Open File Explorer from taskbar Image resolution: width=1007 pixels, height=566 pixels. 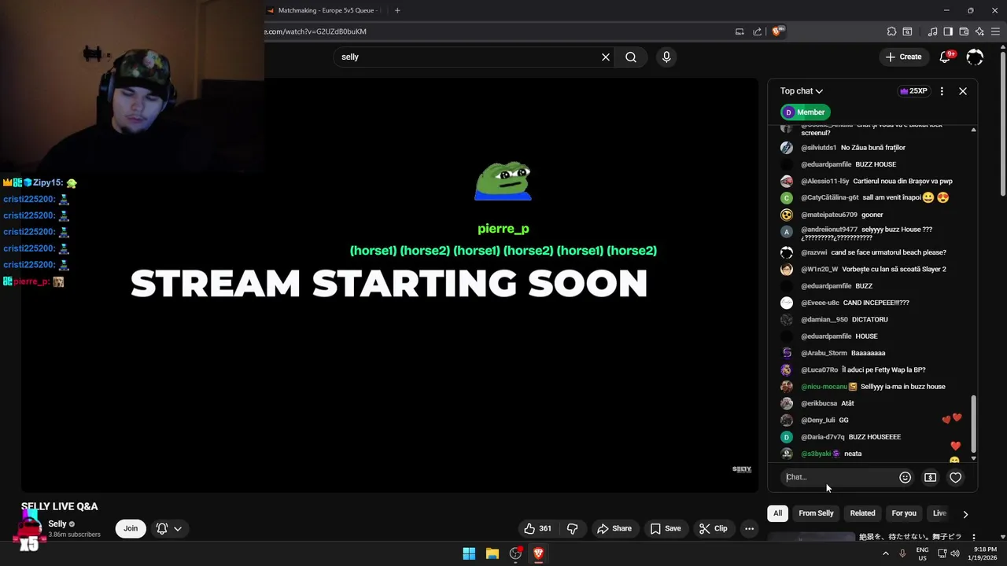[x=492, y=553]
